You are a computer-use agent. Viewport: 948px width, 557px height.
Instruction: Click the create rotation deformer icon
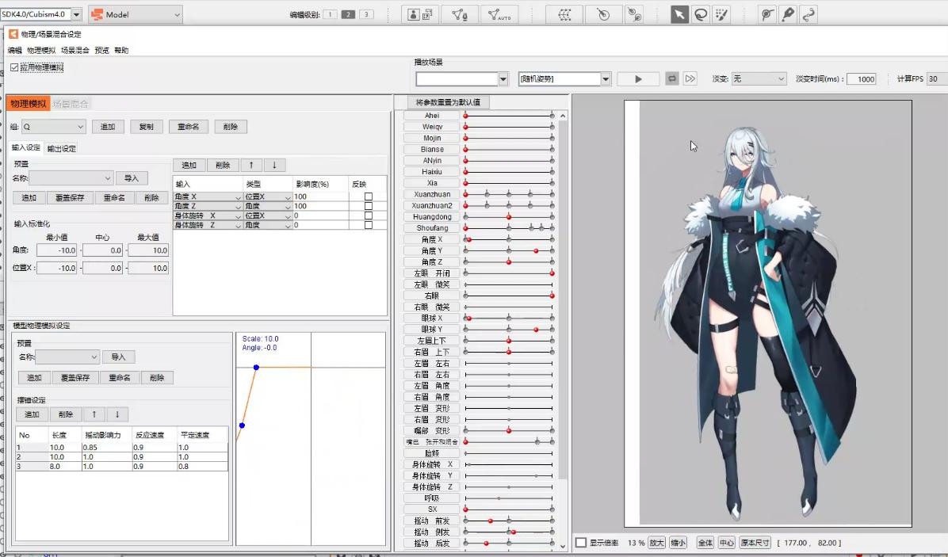pyautogui.click(x=603, y=14)
